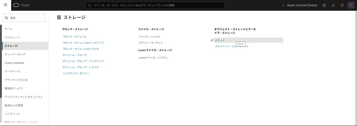
Task: Open the バックアップ・ポリシー link
Action: 76,73
